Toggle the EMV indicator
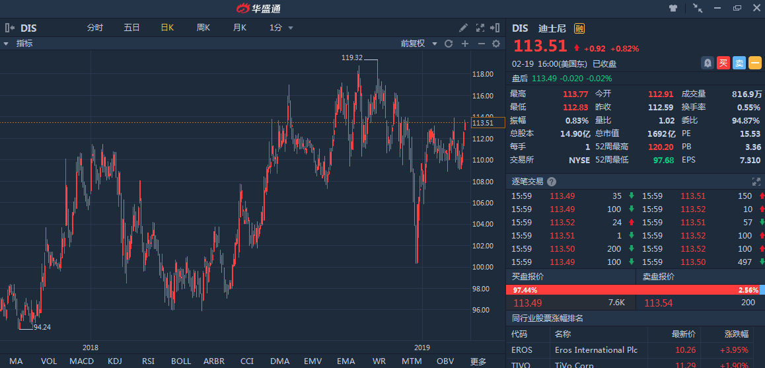This screenshot has height=368, width=765. 312,361
